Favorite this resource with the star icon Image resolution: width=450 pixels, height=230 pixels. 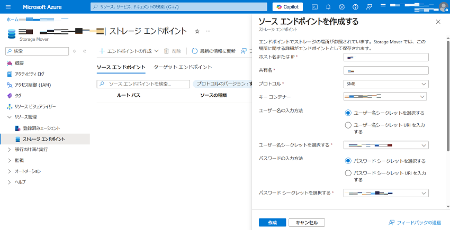(197, 32)
